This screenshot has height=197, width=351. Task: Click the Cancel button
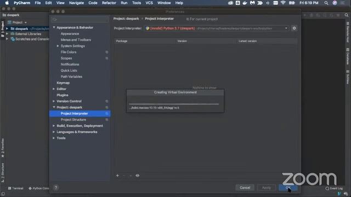tap(245, 188)
